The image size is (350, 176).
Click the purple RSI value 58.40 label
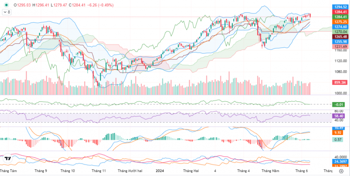[x=339, y=116]
